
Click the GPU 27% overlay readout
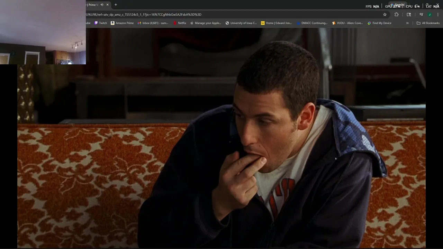pos(392,7)
